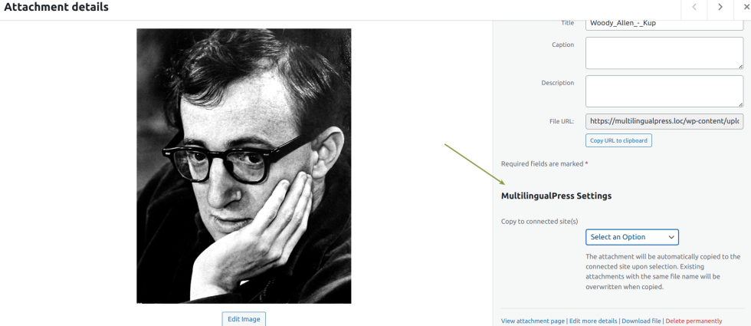Image resolution: width=751 pixels, height=326 pixels.
Task: Click the Delete permanently link
Action: tap(694, 321)
